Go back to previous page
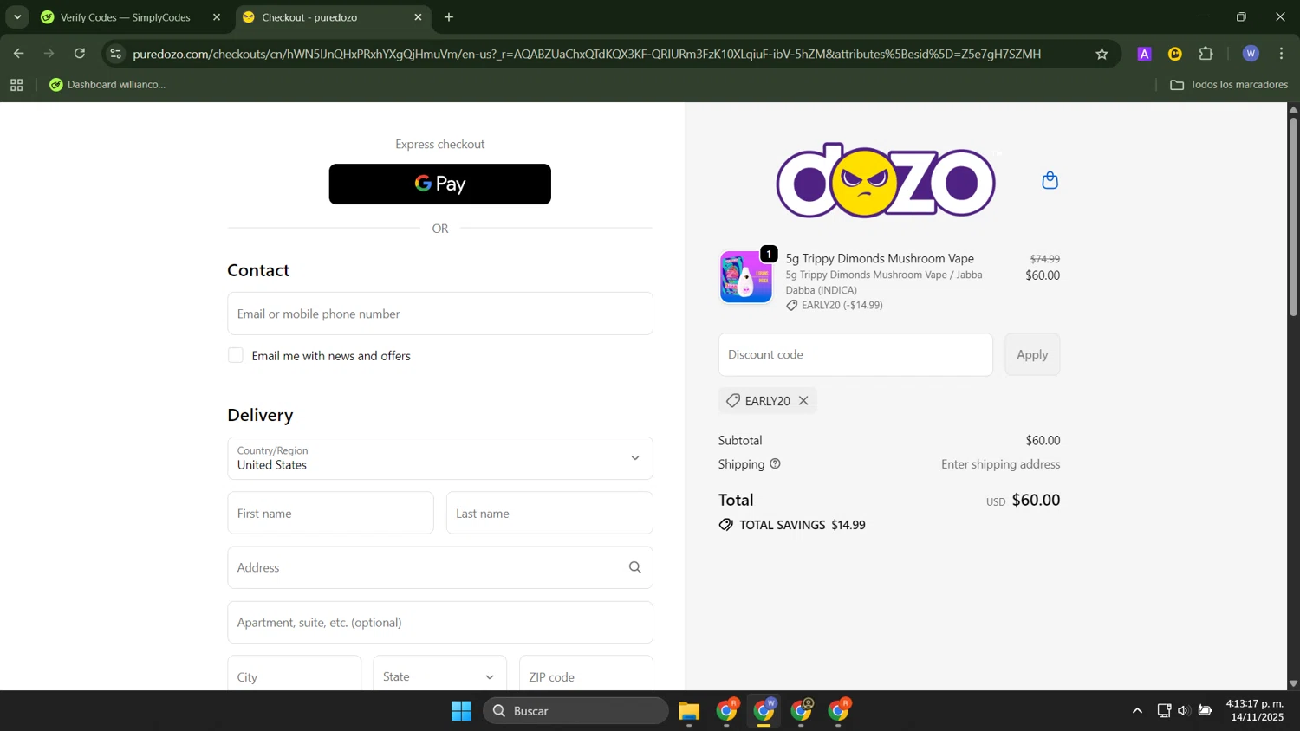This screenshot has height=731, width=1300. [x=18, y=54]
